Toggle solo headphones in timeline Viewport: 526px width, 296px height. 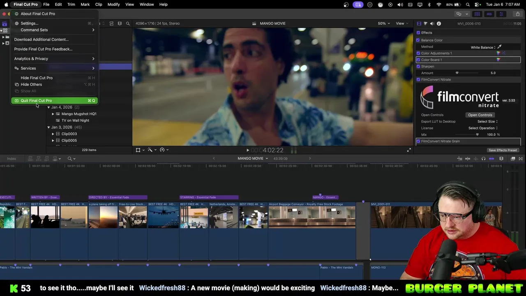(x=483, y=159)
